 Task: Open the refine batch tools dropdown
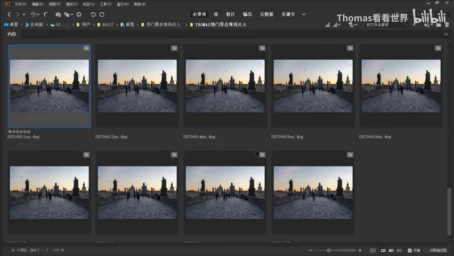pos(69,14)
